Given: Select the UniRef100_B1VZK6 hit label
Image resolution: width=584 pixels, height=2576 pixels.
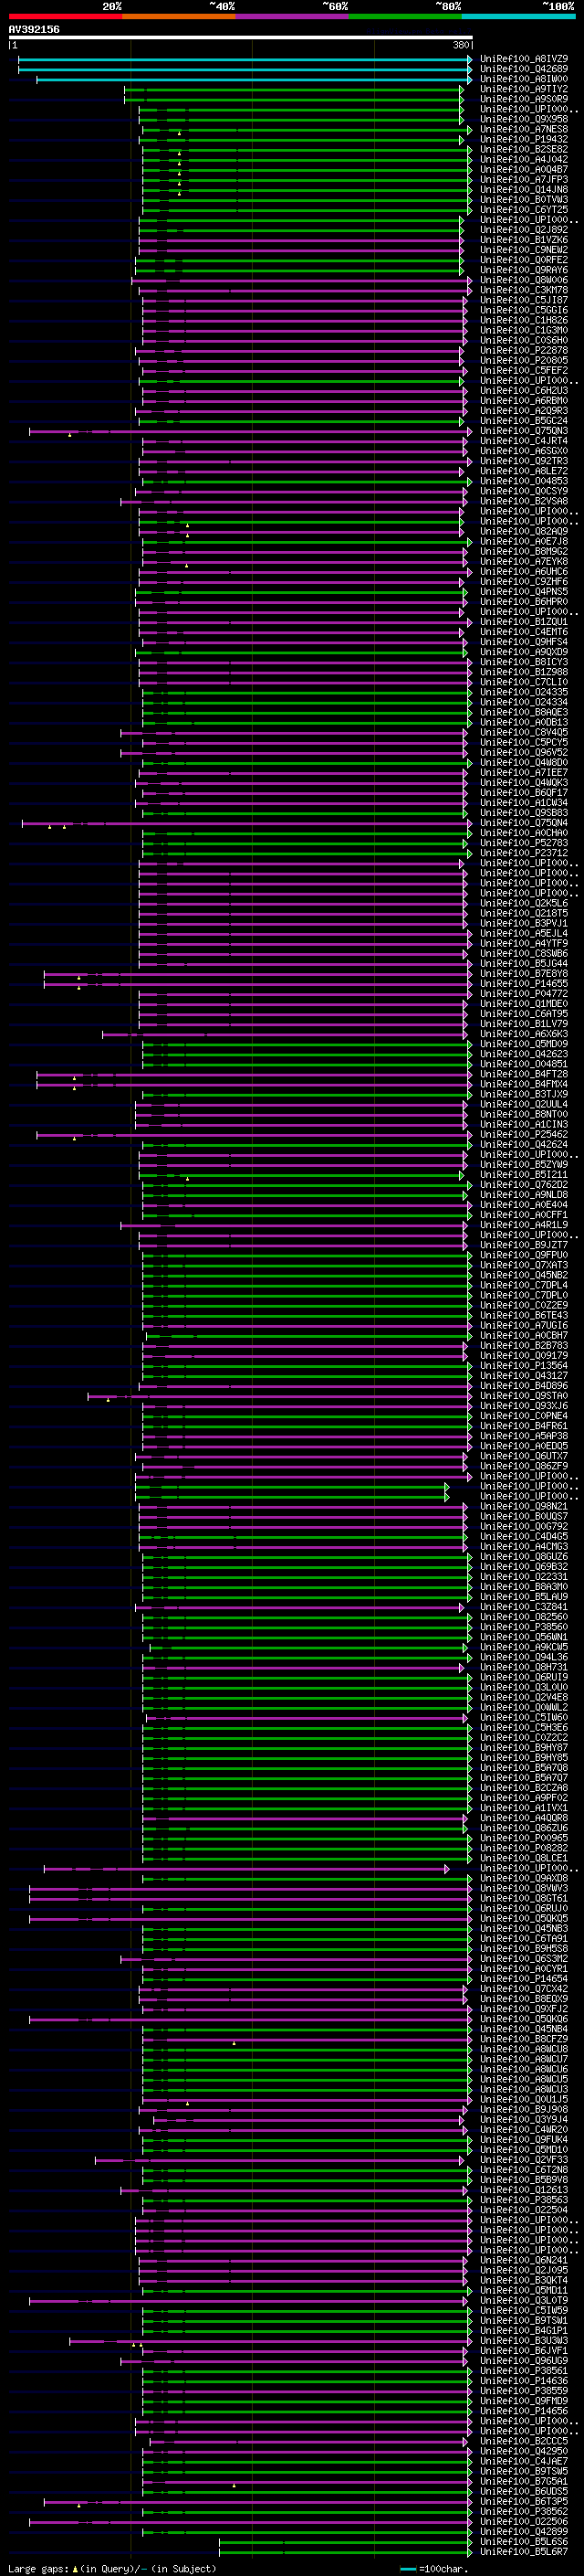Looking at the screenshot, I should 524,240.
